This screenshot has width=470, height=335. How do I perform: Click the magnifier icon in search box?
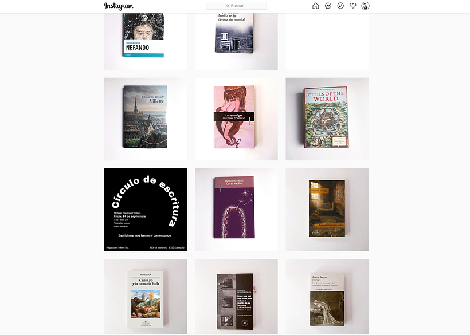pyautogui.click(x=228, y=6)
